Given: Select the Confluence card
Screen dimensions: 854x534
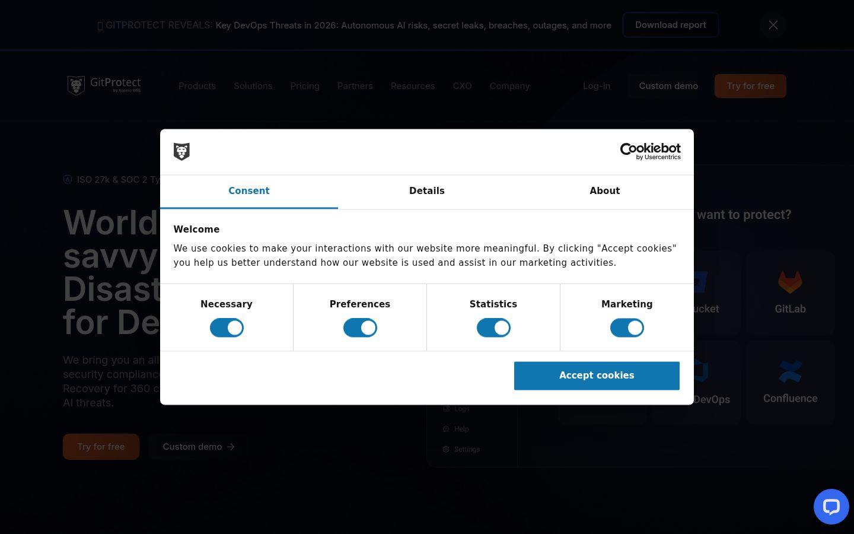Looking at the screenshot, I should click(x=790, y=383).
